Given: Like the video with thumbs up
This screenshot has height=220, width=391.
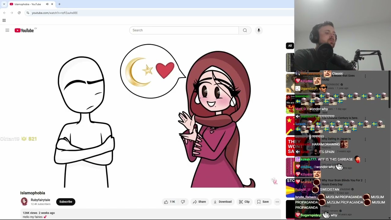Looking at the screenshot, I should click(x=170, y=202).
